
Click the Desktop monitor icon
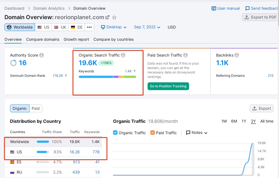(103, 27)
